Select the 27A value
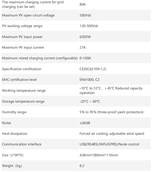Screen dimensions: 152x172 (83, 48)
